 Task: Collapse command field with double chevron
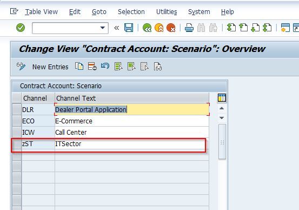pyautogui.click(x=116, y=28)
